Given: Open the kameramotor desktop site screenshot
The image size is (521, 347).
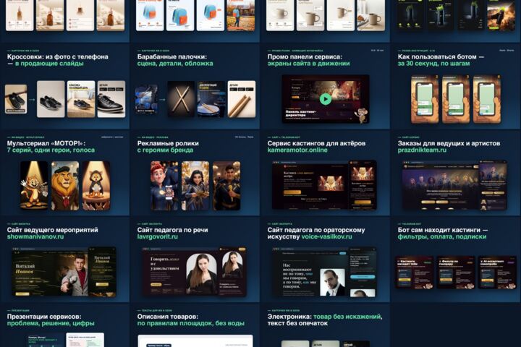Looking at the screenshot, I should point(310,185).
